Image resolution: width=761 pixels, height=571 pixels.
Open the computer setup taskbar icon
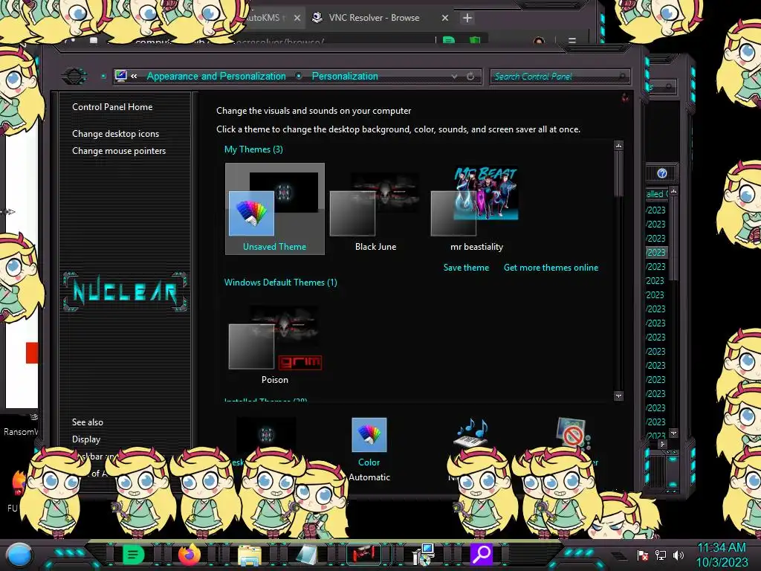[x=423, y=555]
